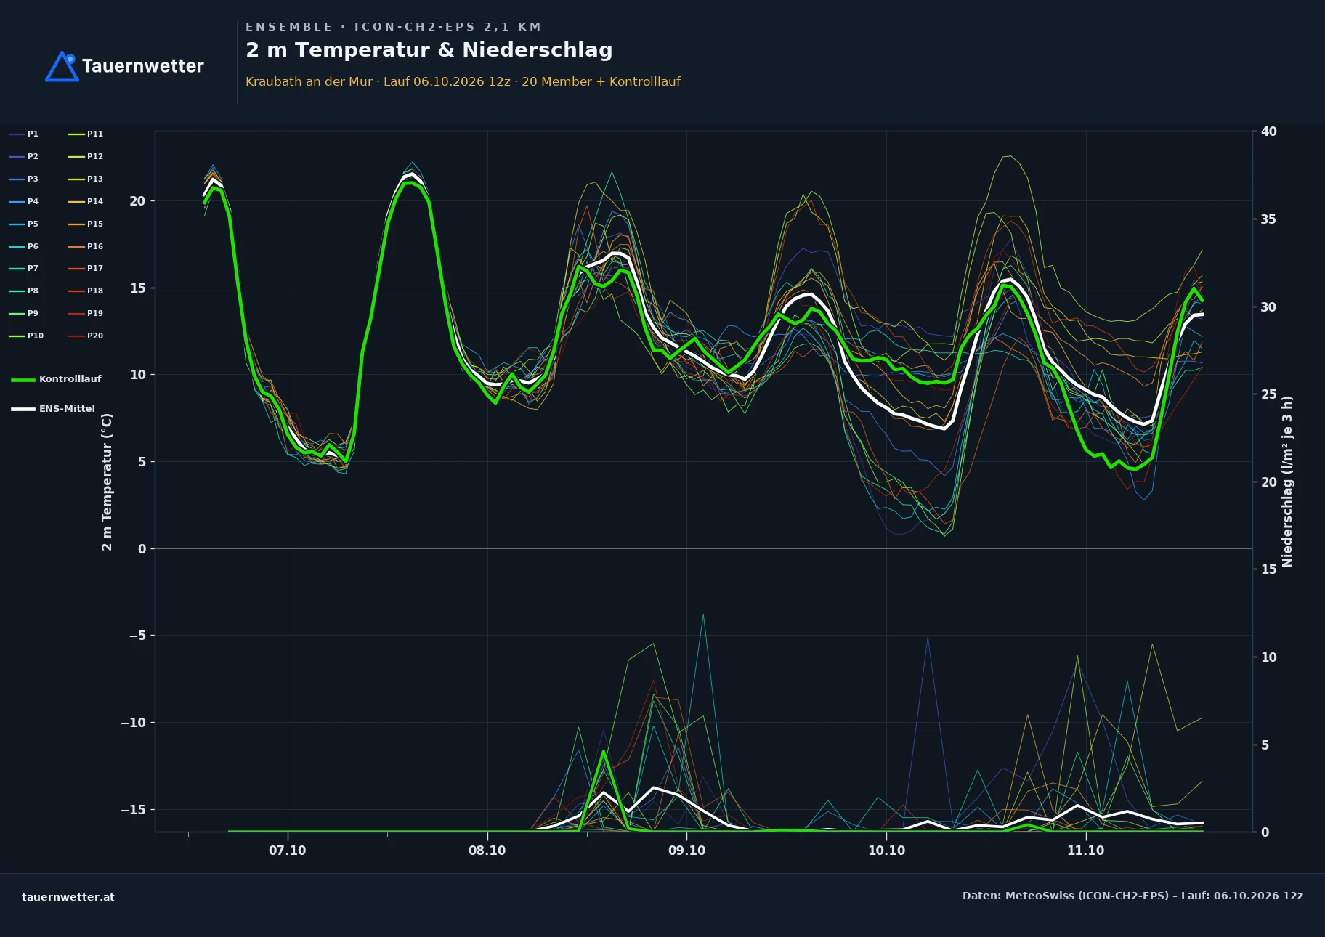Click the 10.10 date tick label
Screen dimensions: 1325x937
886,851
